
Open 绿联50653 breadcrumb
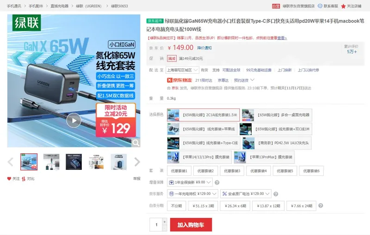tap(119, 6)
